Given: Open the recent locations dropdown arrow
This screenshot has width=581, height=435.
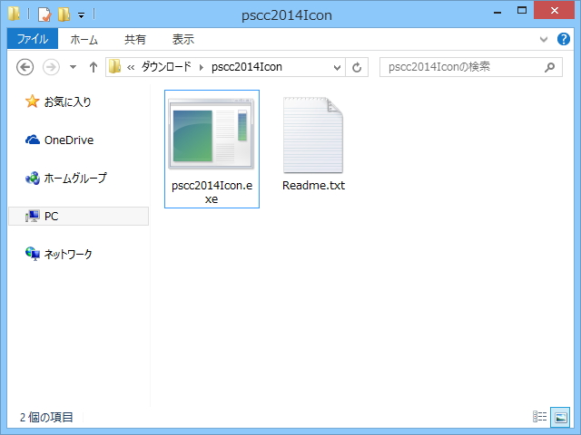Looking at the screenshot, I should (x=73, y=67).
